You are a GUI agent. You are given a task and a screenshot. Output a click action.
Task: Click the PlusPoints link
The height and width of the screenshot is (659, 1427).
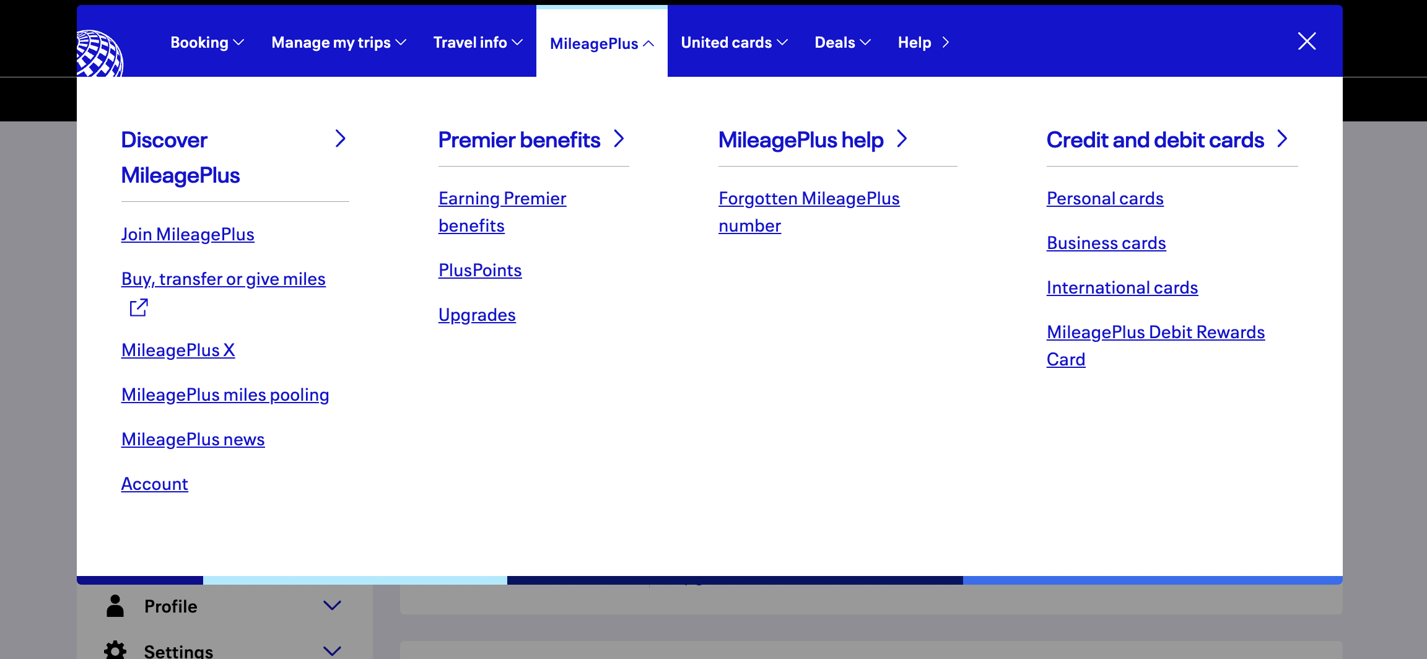tap(480, 270)
